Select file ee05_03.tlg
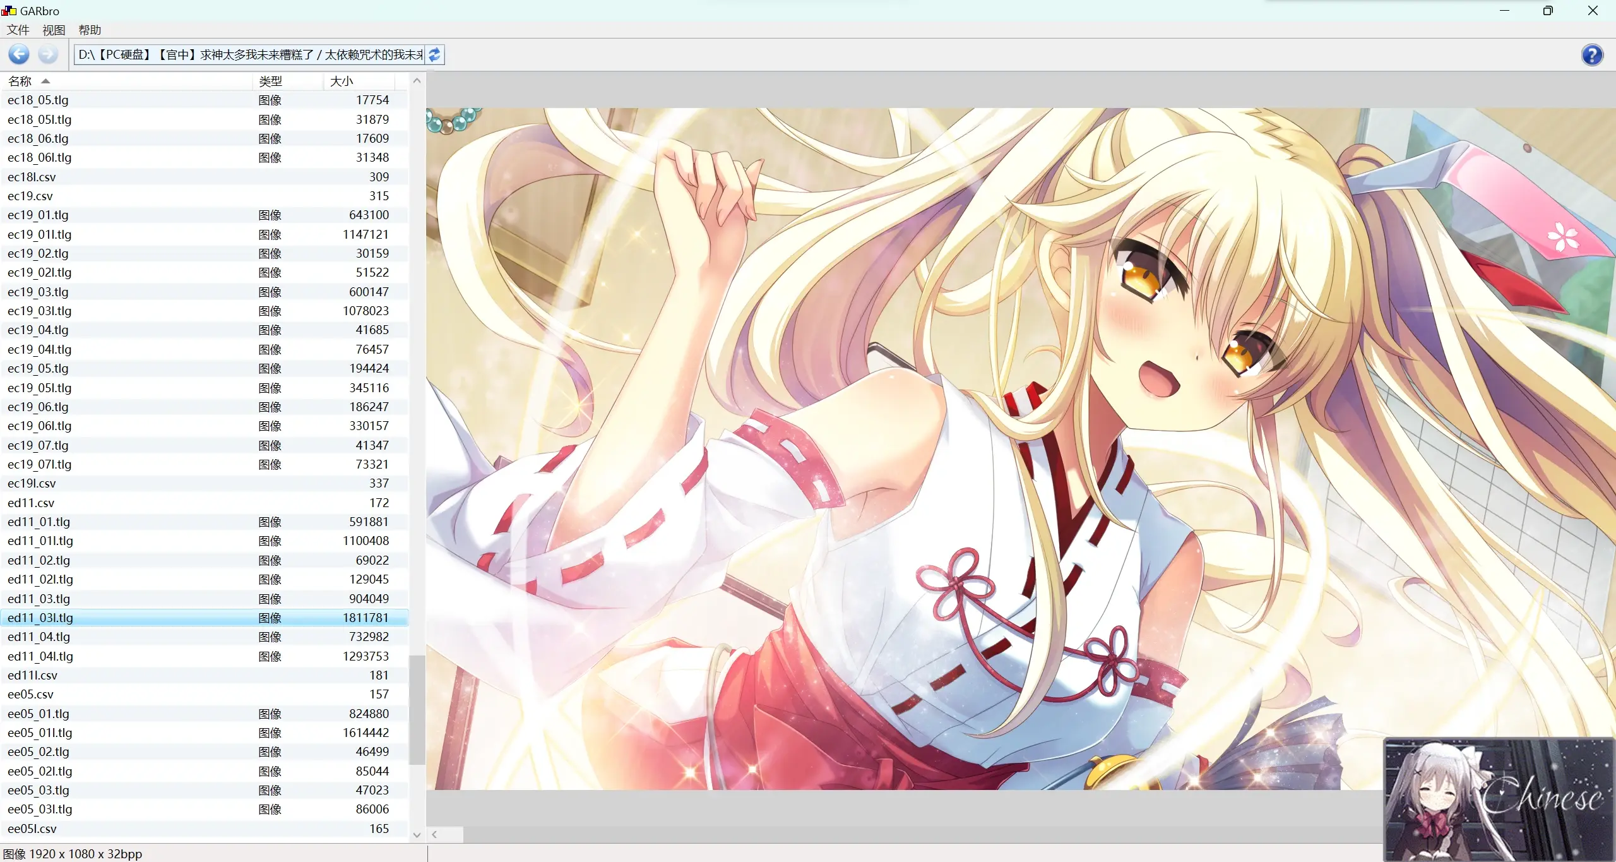 click(204, 790)
